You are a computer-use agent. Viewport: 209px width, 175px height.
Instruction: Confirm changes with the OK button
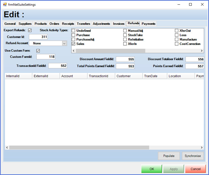(x=152, y=169)
